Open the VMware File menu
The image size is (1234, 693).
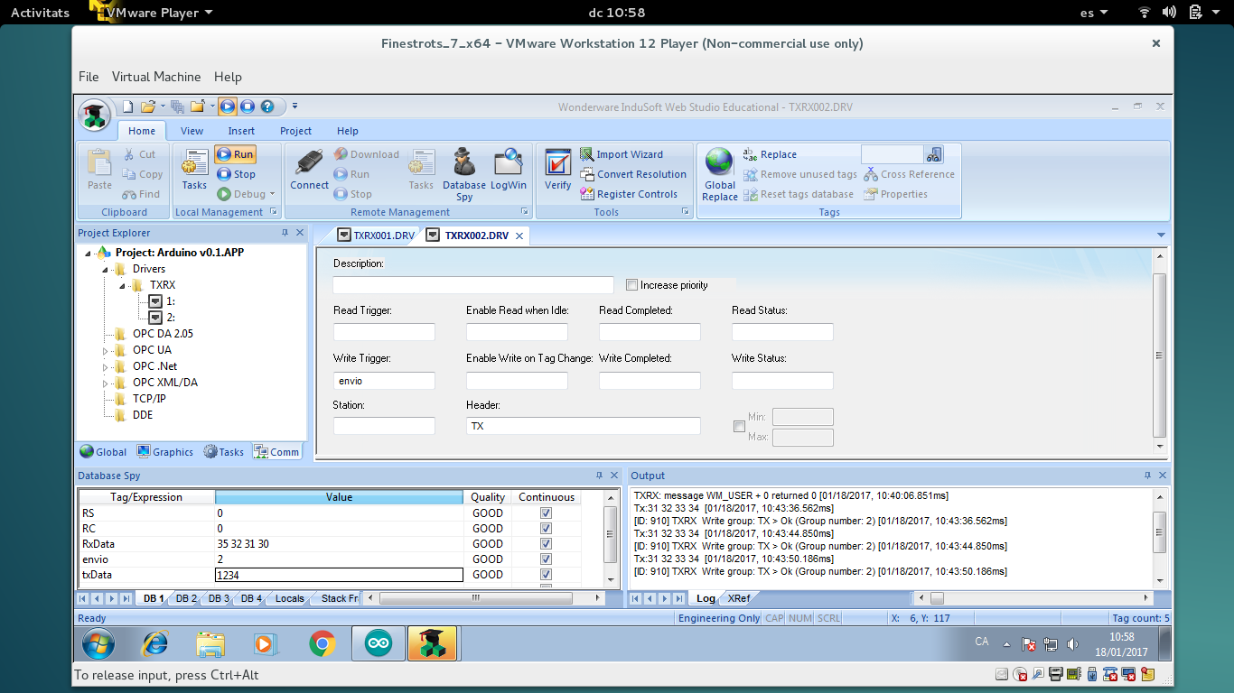[89, 77]
